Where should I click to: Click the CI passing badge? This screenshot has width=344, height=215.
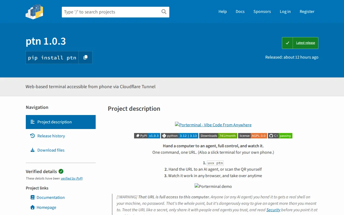[x=280, y=136]
